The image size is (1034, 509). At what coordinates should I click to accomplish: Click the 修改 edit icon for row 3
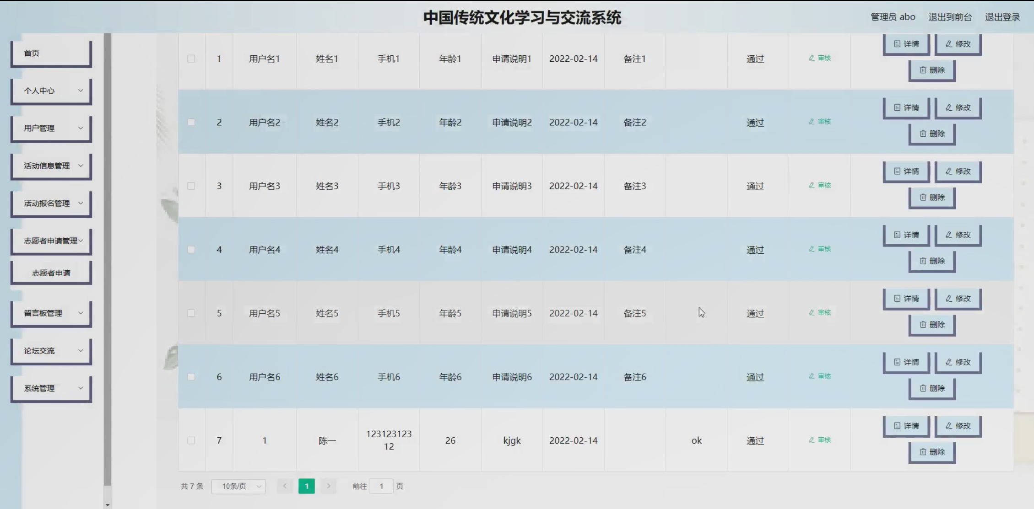[949, 171]
